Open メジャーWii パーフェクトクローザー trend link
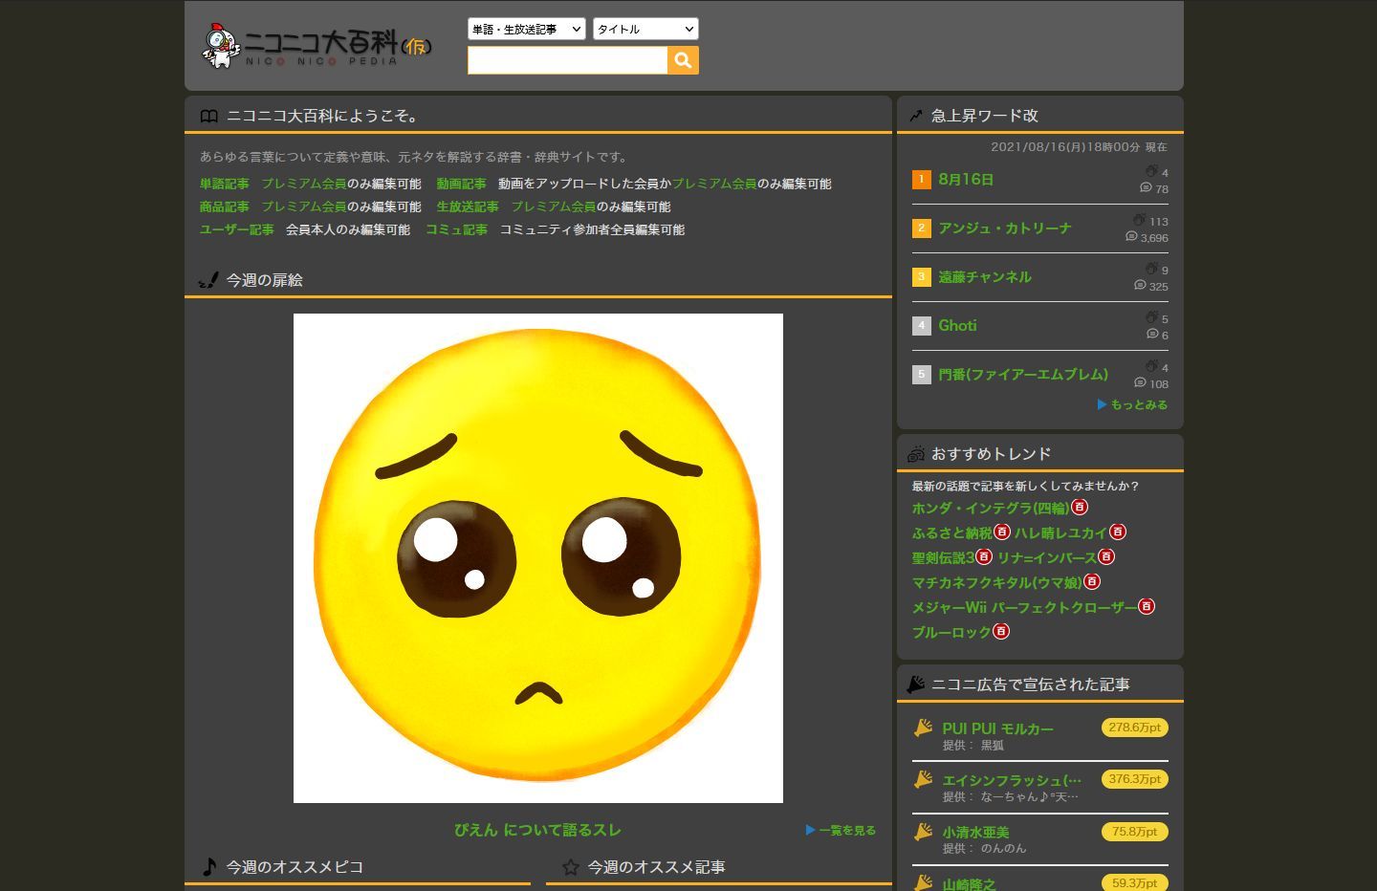The image size is (1377, 891). 1024,607
